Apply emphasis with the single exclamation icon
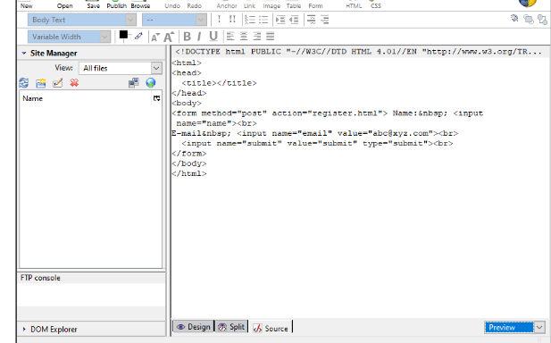Image resolution: width=551 pixels, height=343 pixels. [x=219, y=20]
